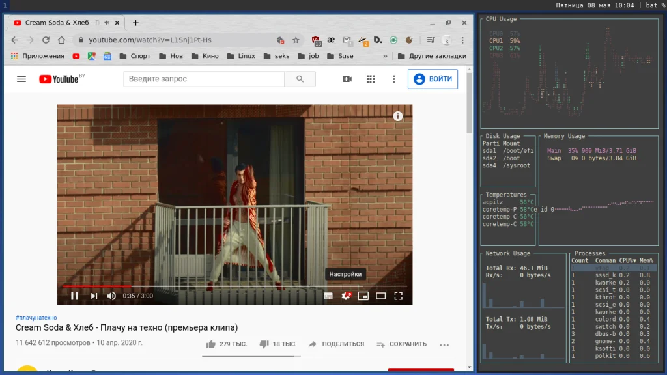667x375 pixels.
Task: Expand Другие закладки bookmarks folder
Action: click(431, 56)
